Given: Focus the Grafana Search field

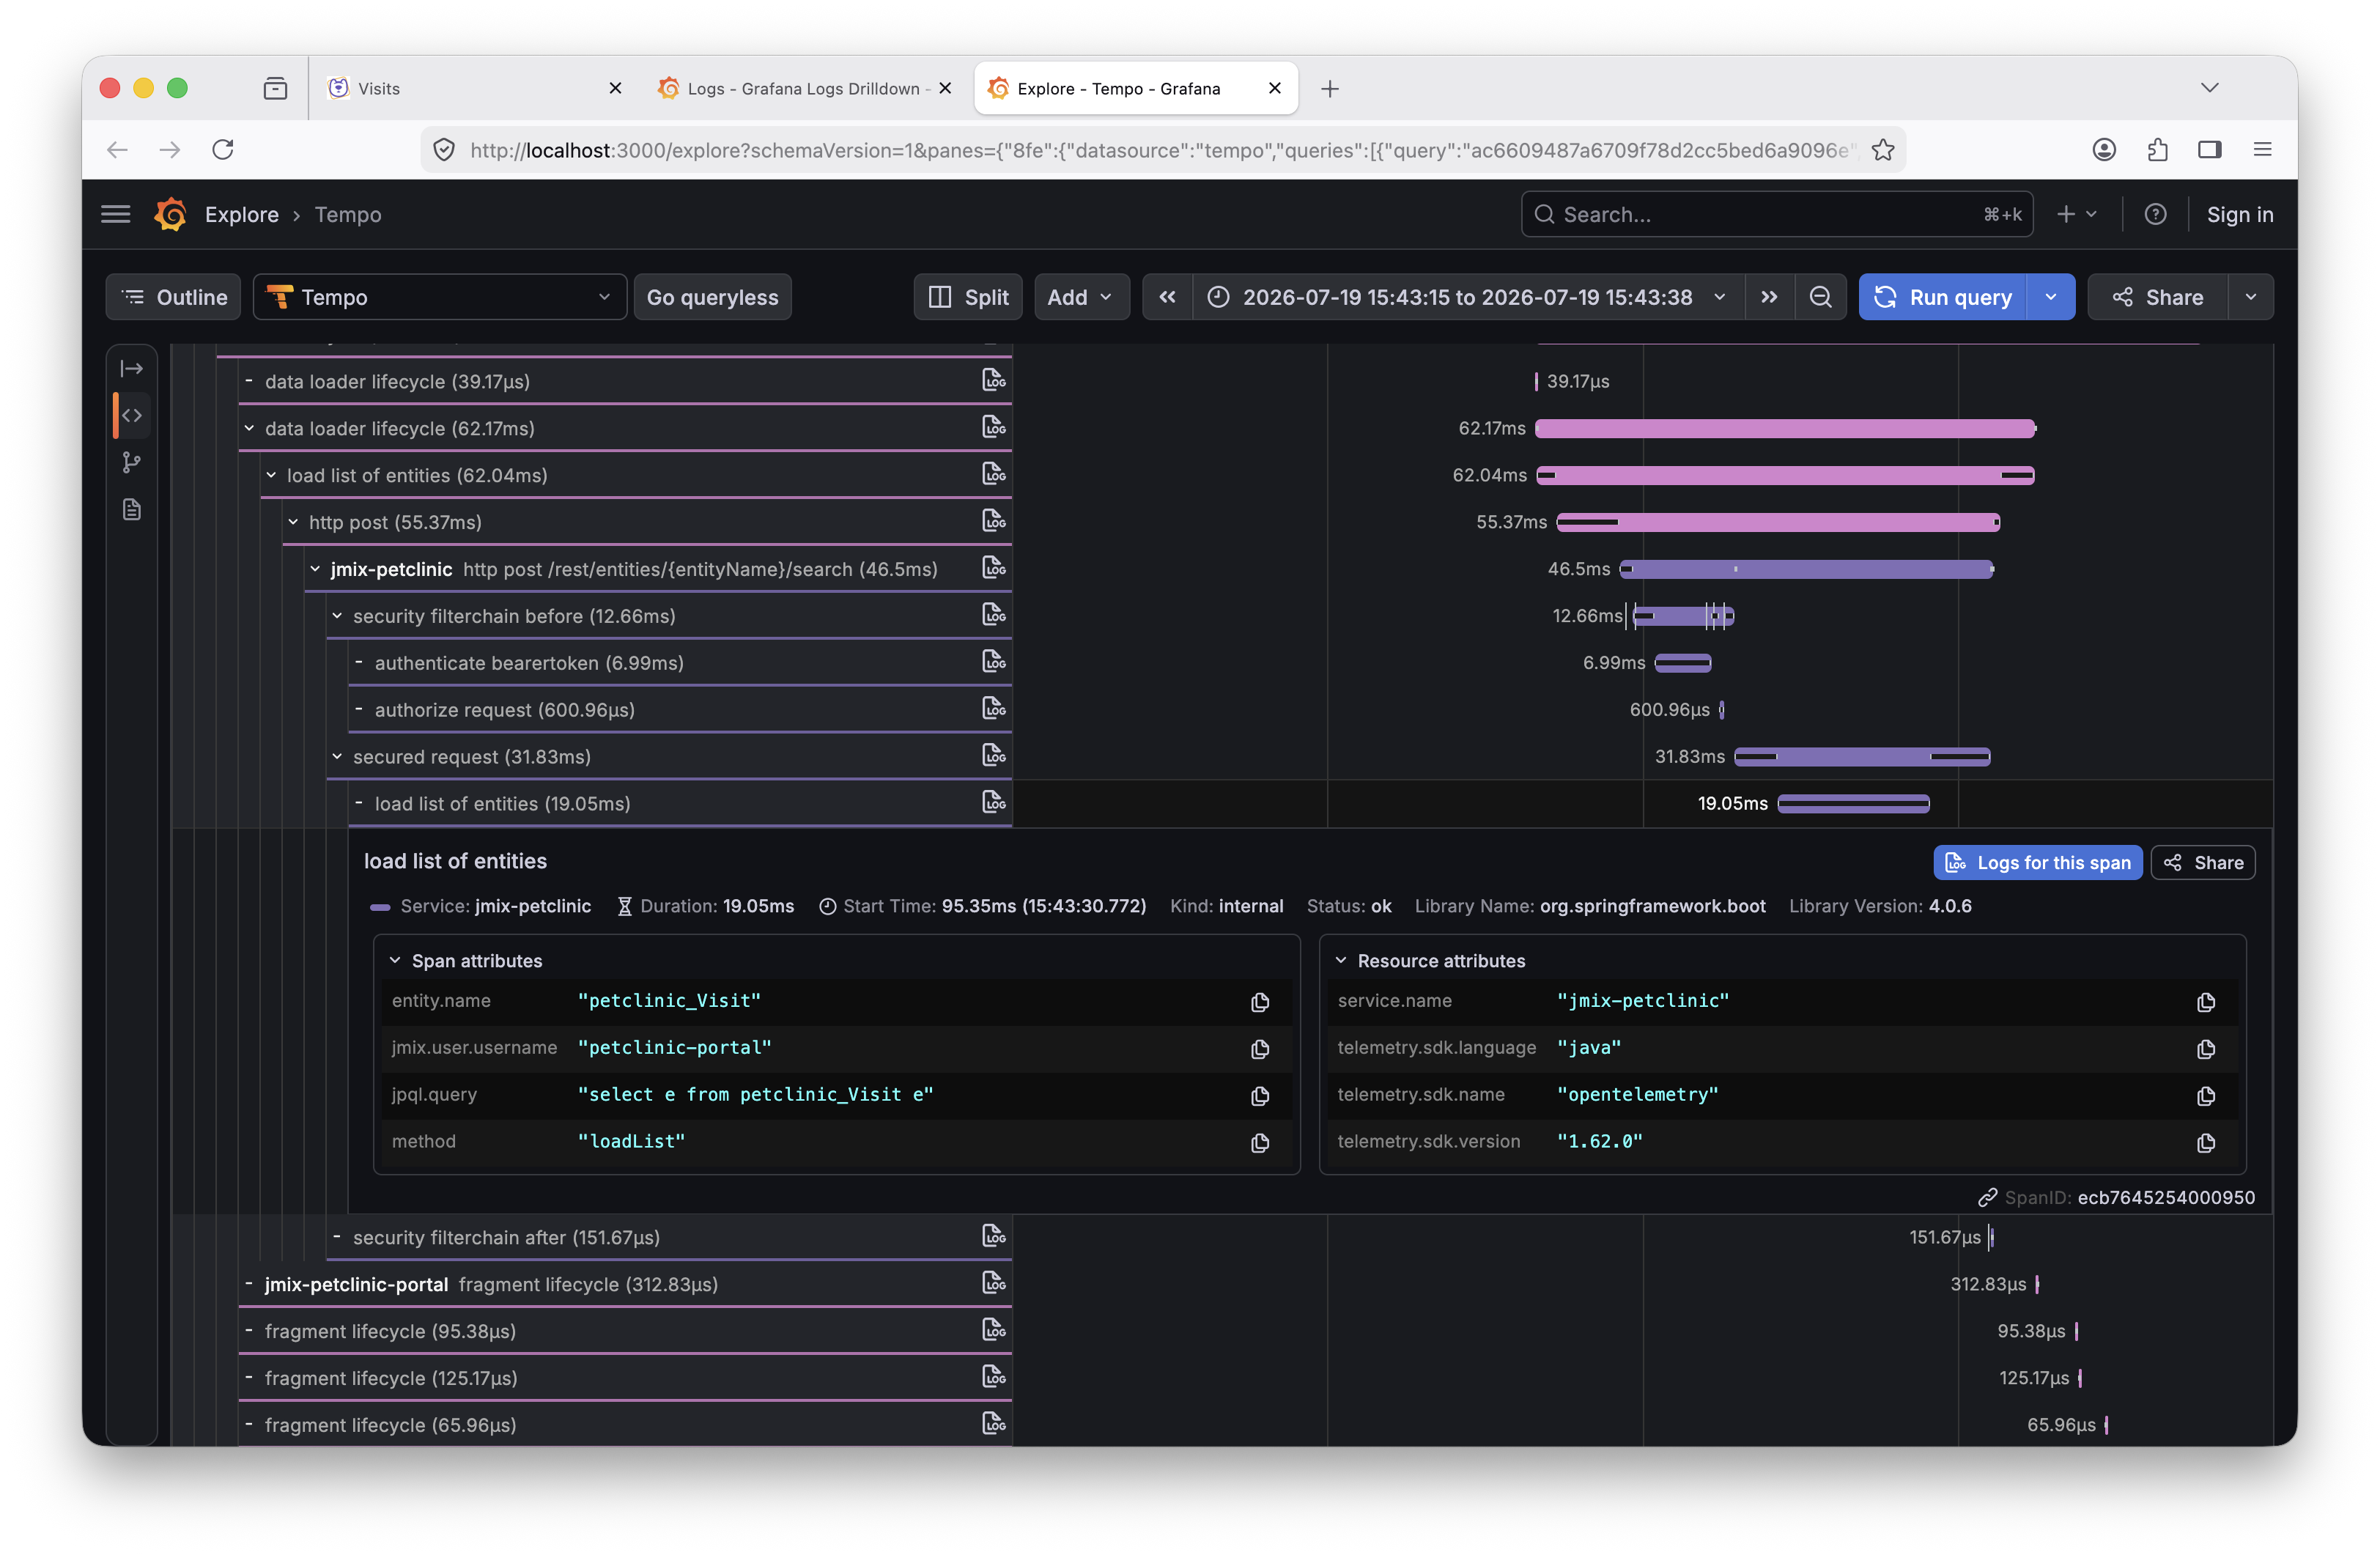Looking at the screenshot, I should click(x=1776, y=214).
